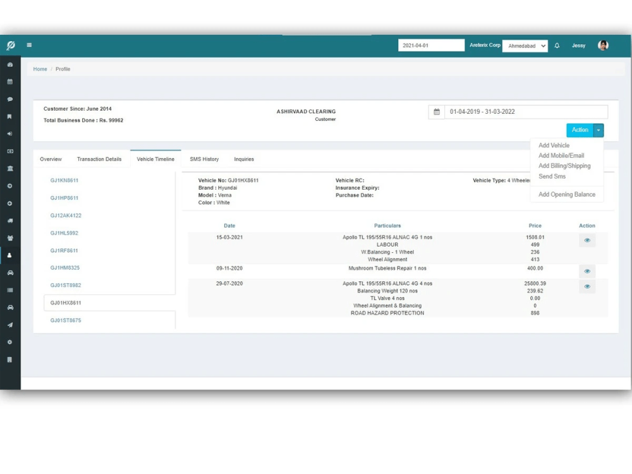Open the bank building sidebar icon
This screenshot has width=632, height=474.
[10, 169]
